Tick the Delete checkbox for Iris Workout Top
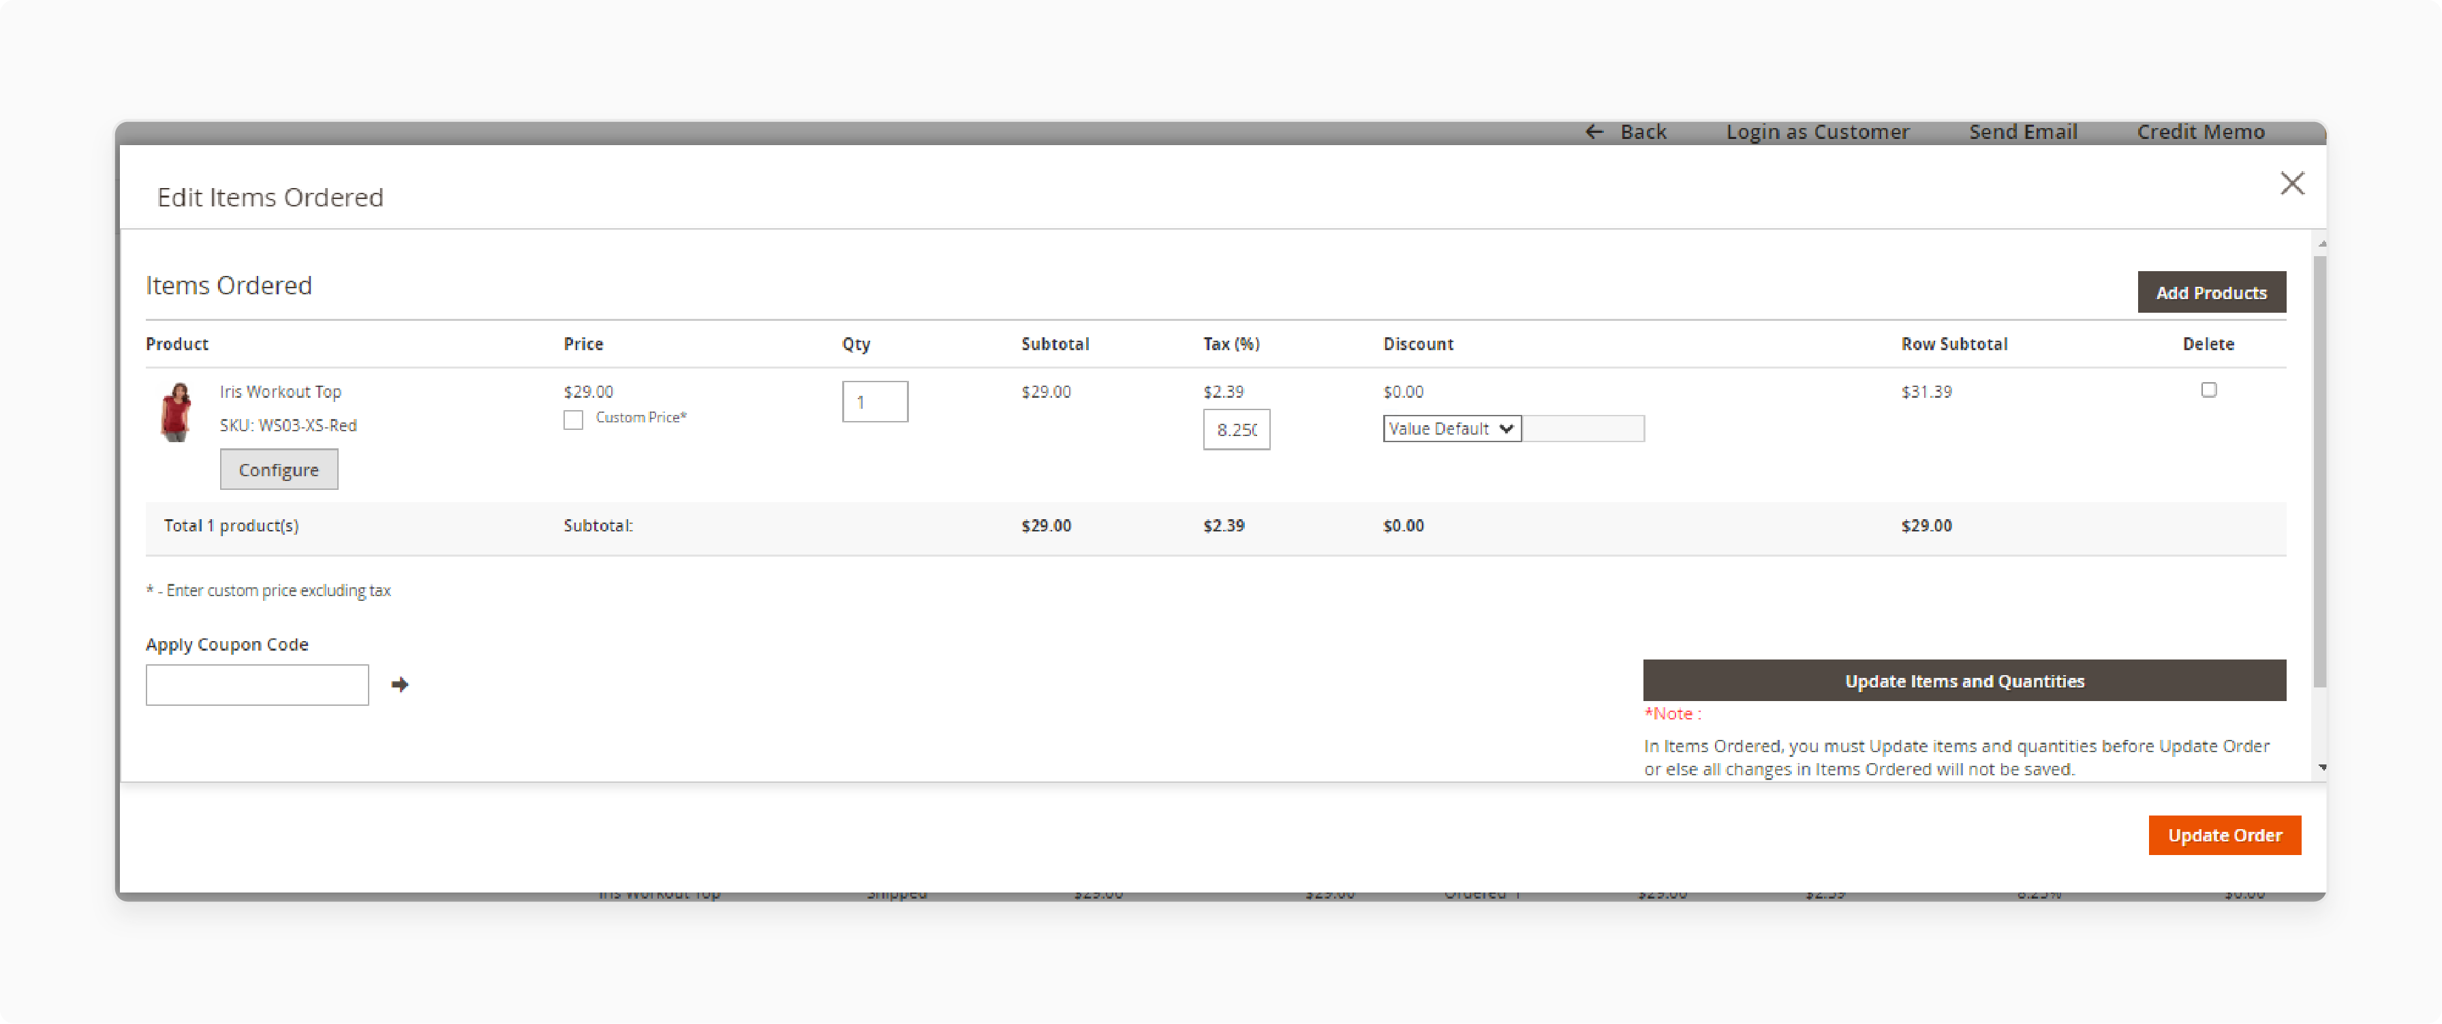 (2208, 390)
